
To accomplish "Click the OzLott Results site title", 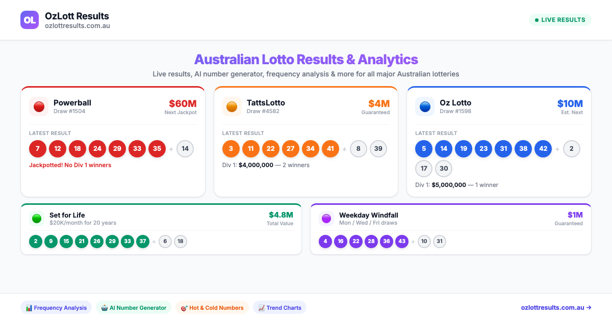I will pos(77,16).
